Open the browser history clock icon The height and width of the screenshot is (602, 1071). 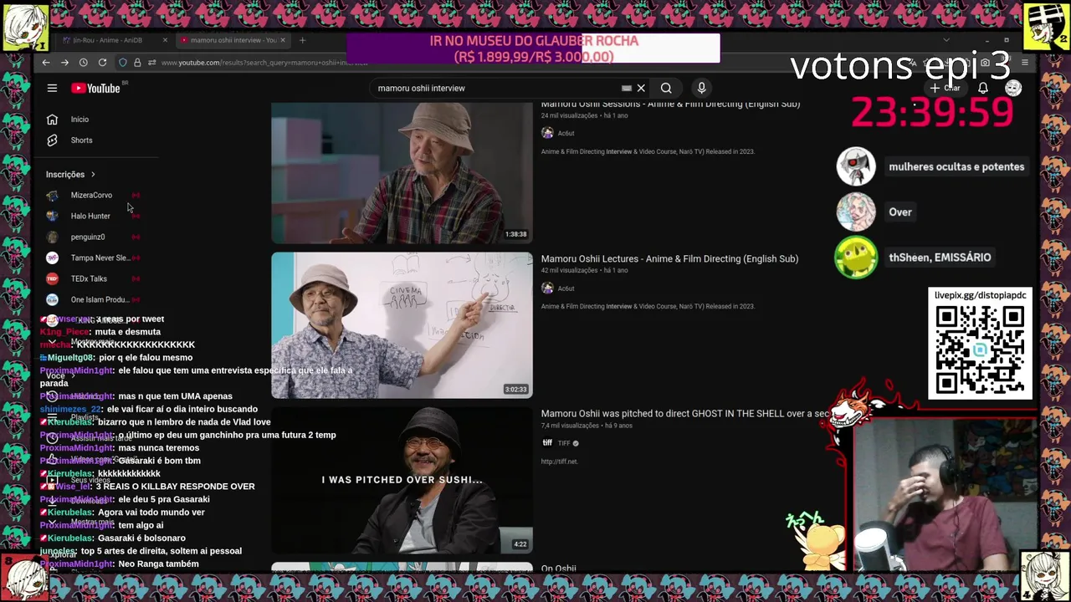click(x=84, y=63)
